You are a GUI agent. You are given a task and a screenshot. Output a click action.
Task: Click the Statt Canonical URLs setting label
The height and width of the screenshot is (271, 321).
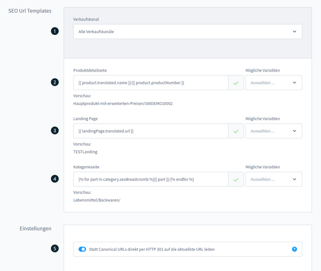[x=151, y=249]
